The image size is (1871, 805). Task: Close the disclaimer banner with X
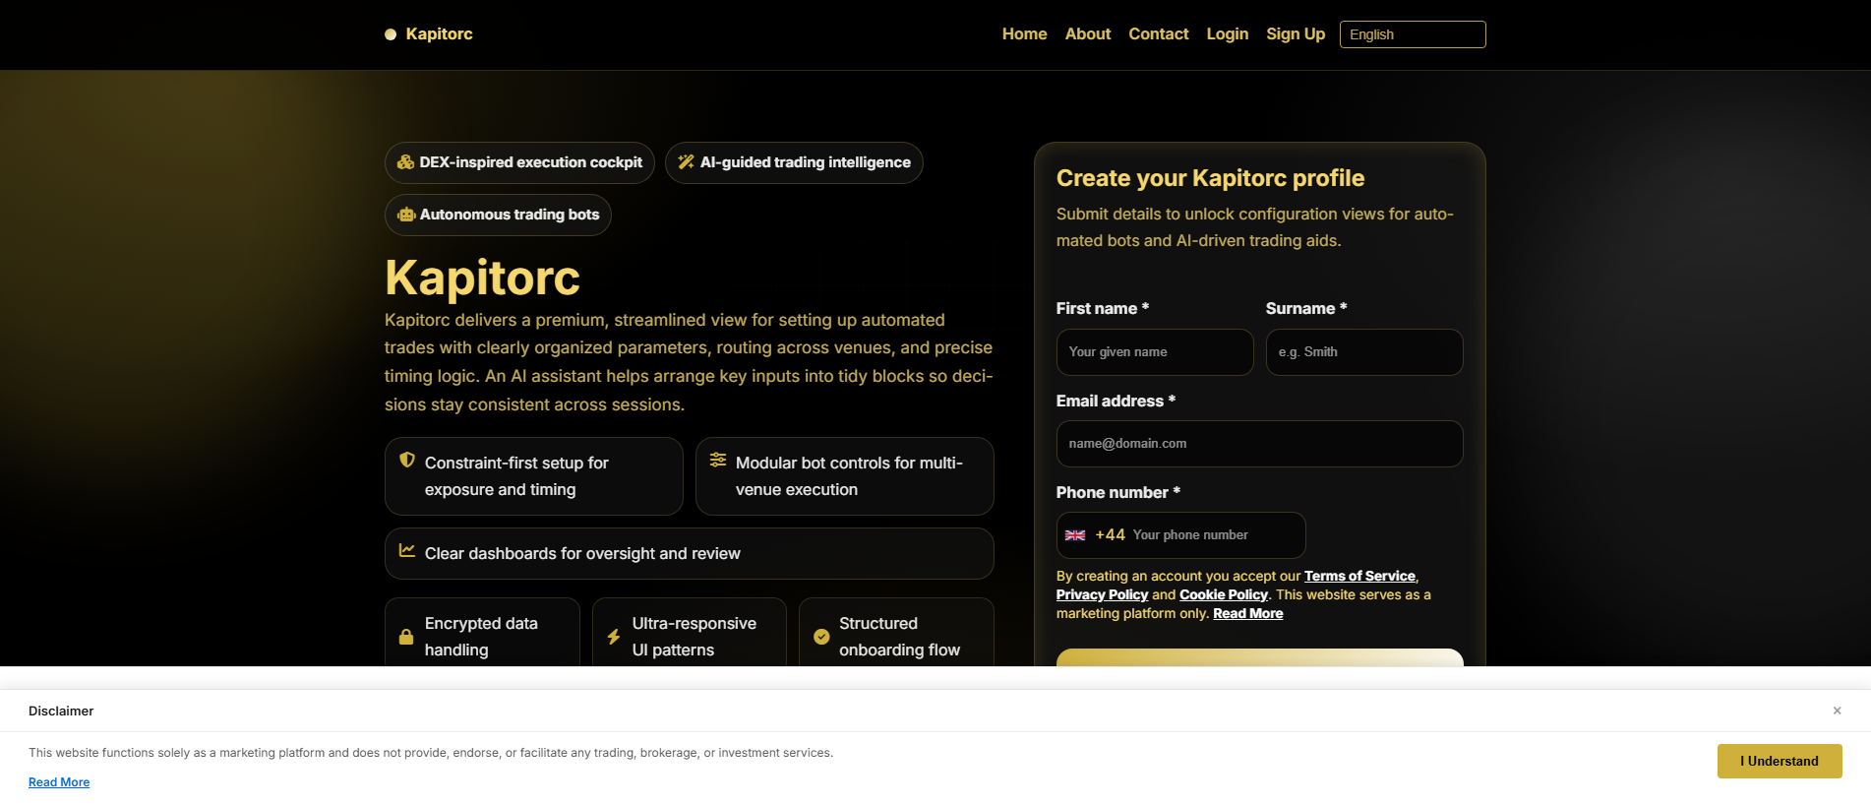(x=1837, y=711)
